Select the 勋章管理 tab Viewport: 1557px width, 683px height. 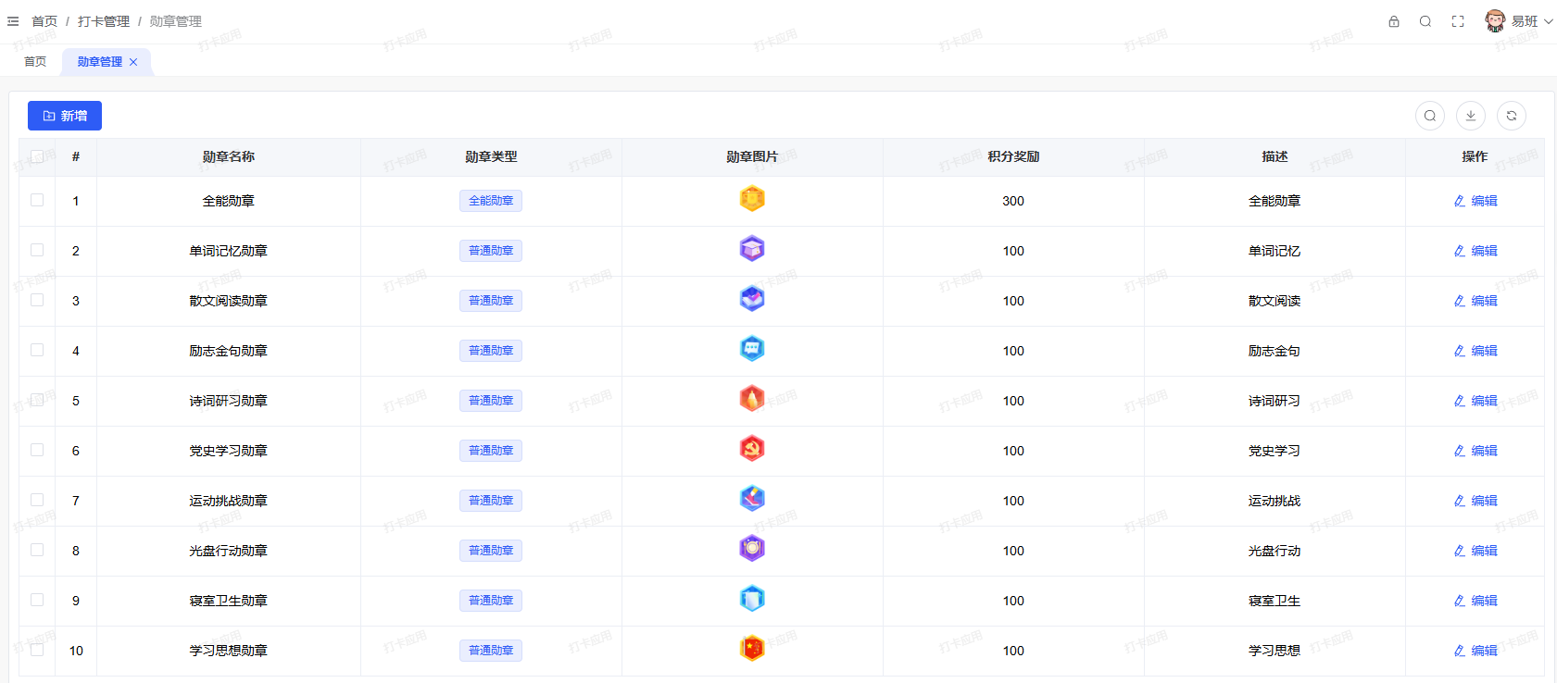coord(99,62)
